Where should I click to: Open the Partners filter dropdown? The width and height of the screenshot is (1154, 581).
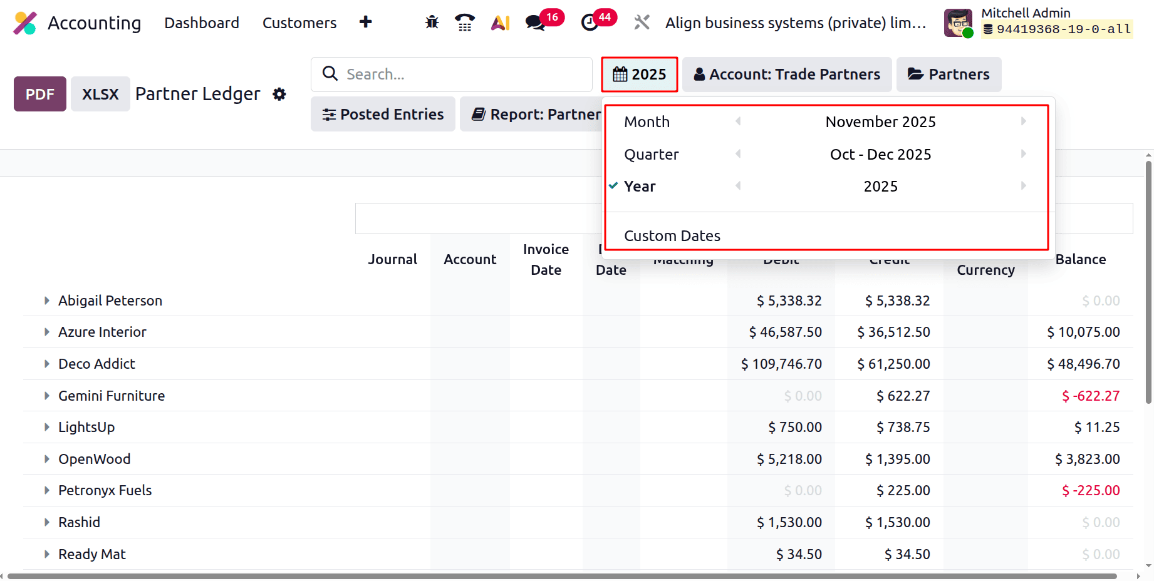pyautogui.click(x=949, y=75)
